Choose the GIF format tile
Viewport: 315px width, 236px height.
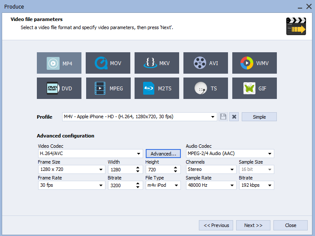pyautogui.click(x=255, y=88)
